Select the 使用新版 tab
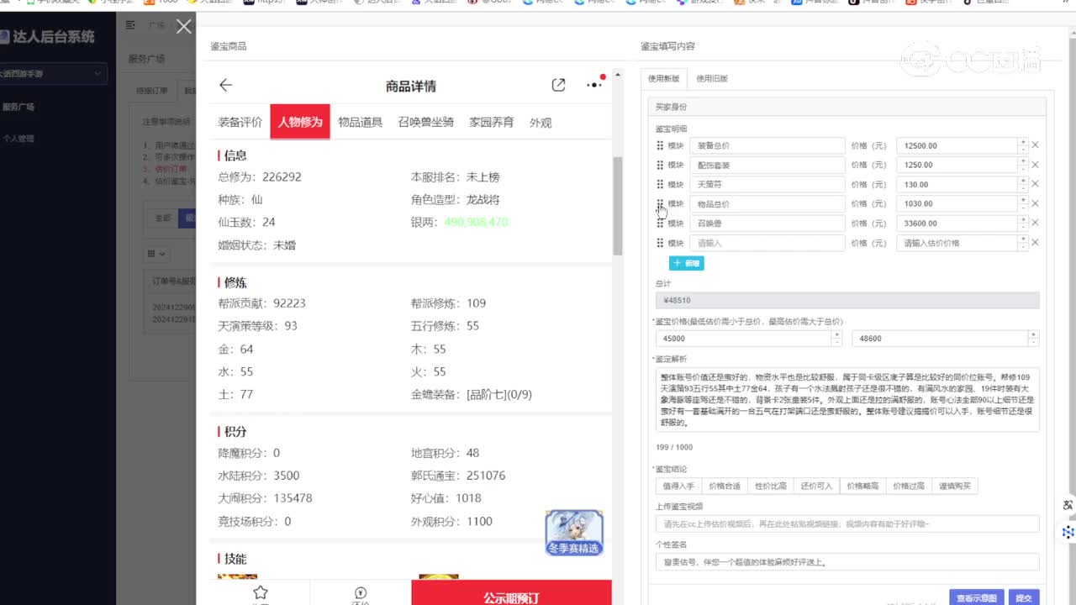Screen dimensions: 1076x605 663,79
